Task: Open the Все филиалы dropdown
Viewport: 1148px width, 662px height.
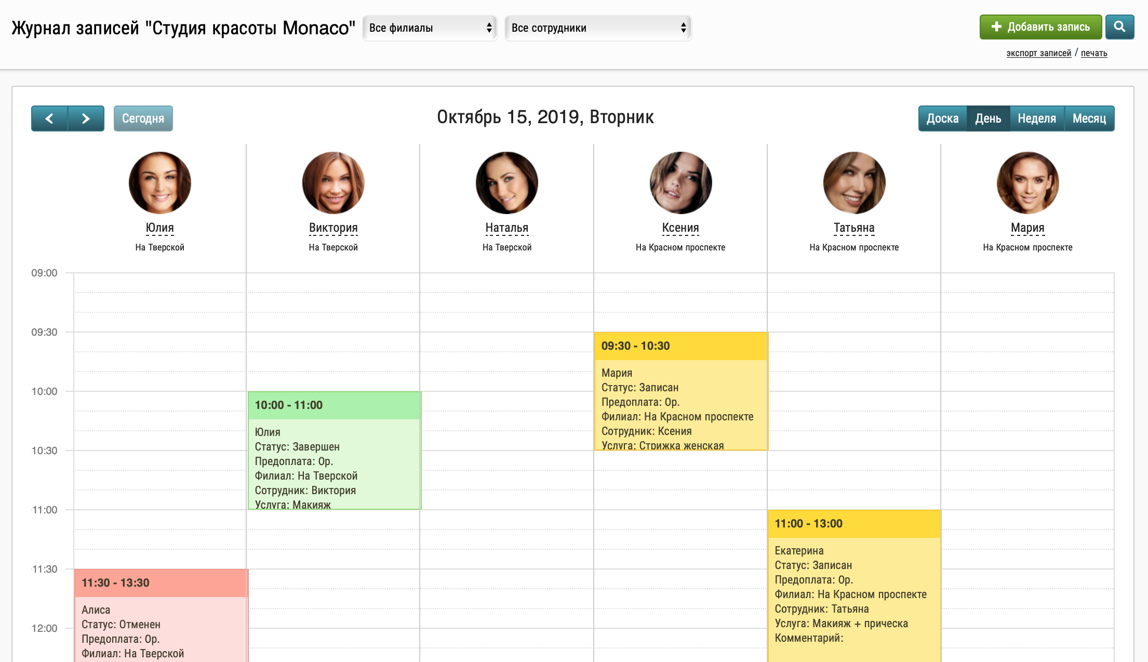Action: tap(430, 28)
